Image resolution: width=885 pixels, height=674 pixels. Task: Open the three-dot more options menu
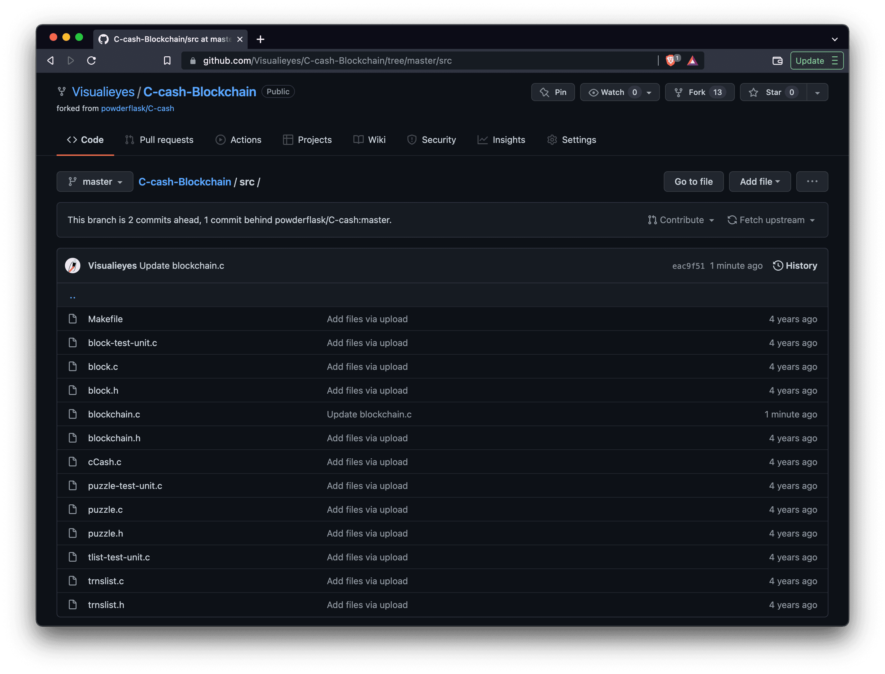(812, 182)
